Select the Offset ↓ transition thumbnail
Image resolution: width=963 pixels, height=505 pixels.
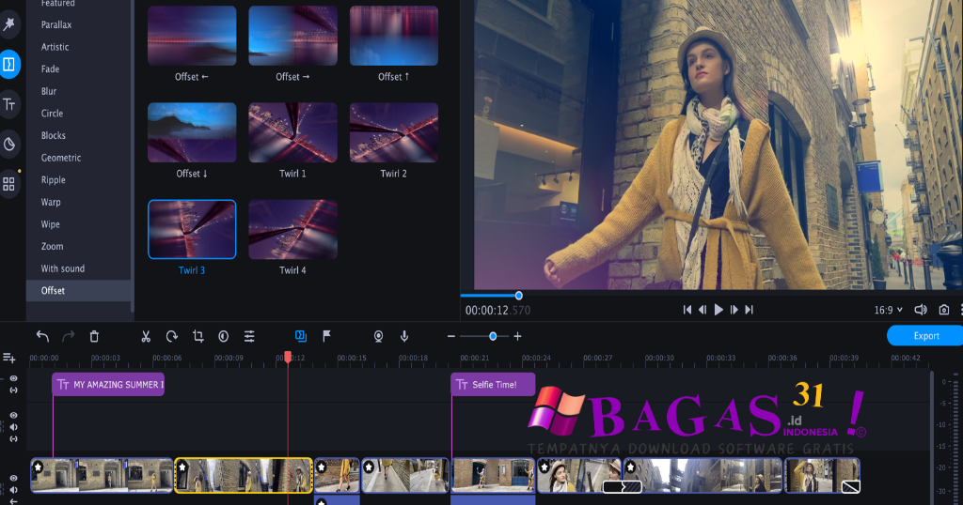tap(192, 132)
